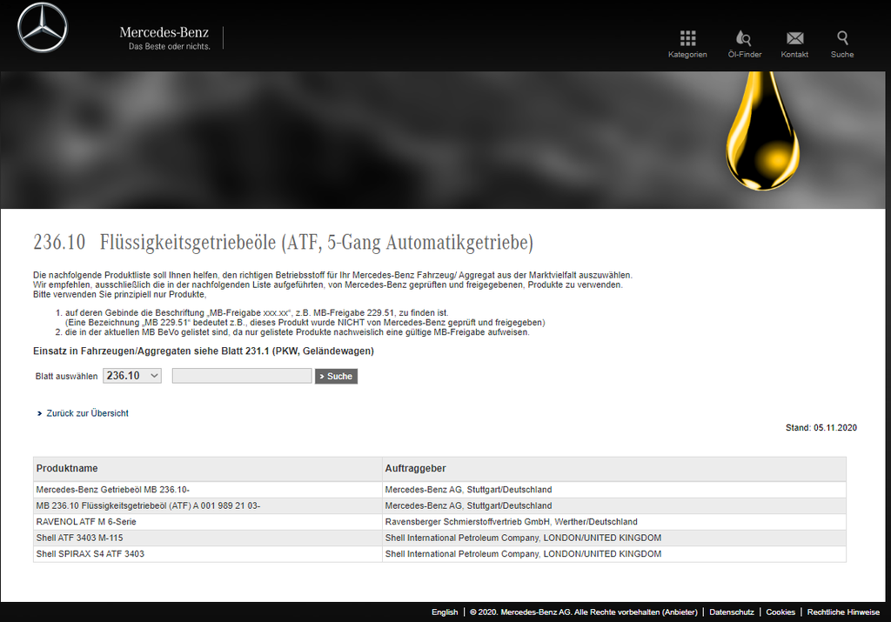Expand the Blatt auswählen 236.10 dropdown
Image resolution: width=891 pixels, height=622 pixels.
tap(132, 376)
